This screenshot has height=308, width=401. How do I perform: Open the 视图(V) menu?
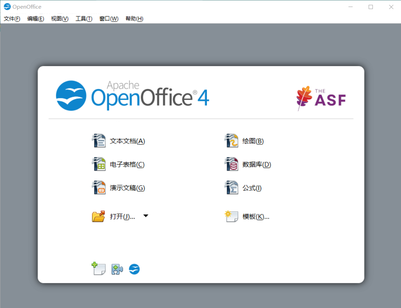click(x=59, y=19)
